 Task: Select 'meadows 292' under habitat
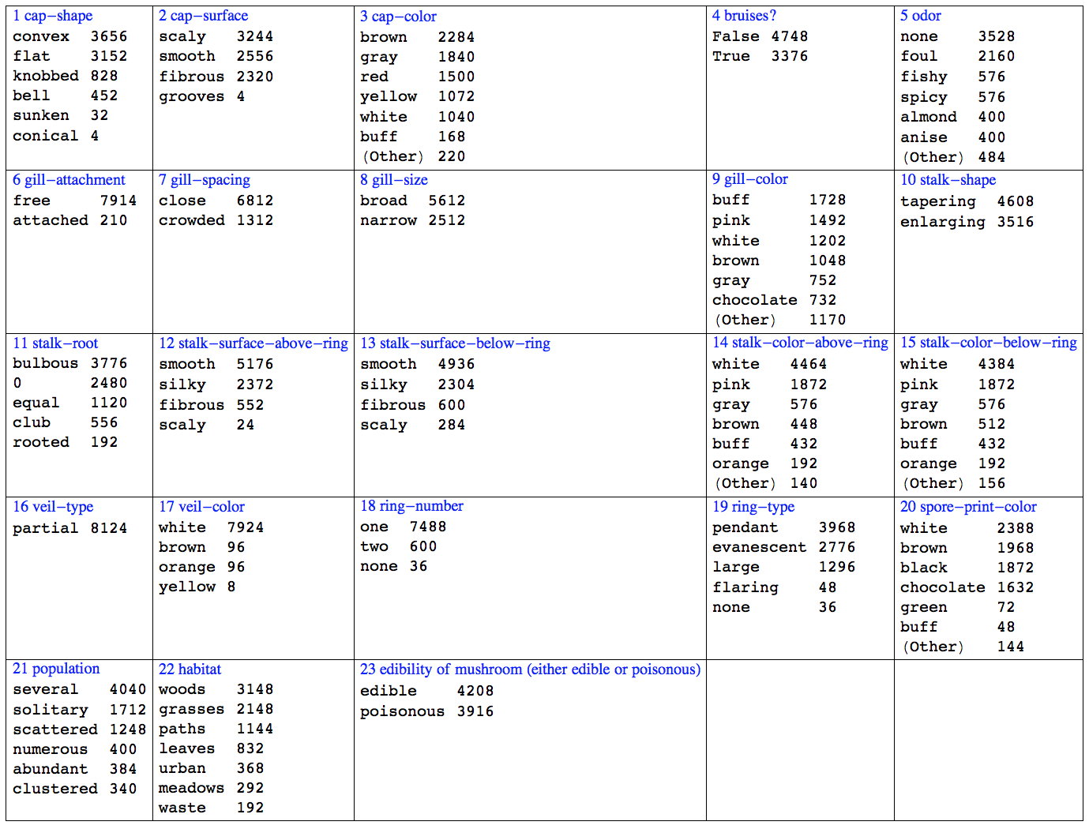(211, 788)
